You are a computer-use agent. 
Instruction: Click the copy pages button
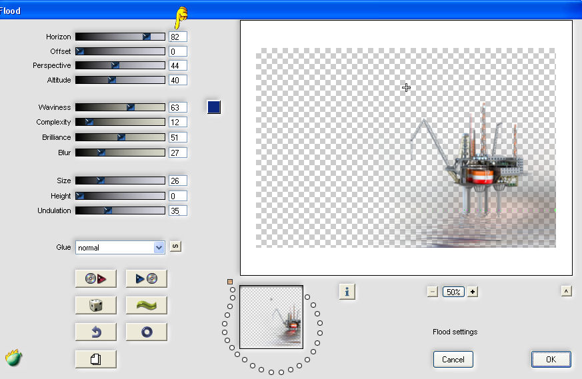pyautogui.click(x=96, y=359)
